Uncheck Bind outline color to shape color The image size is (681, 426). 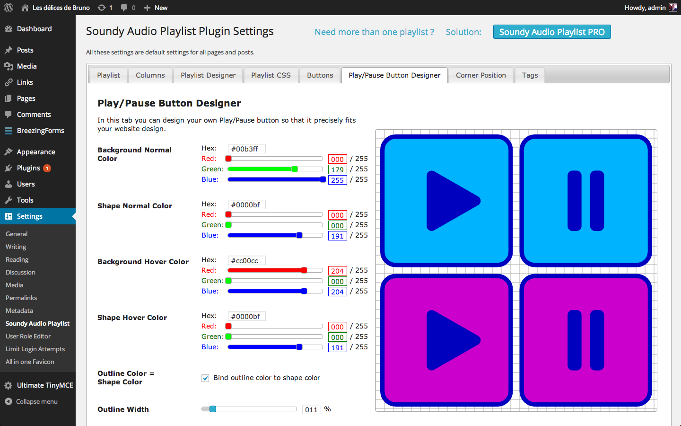pos(205,378)
